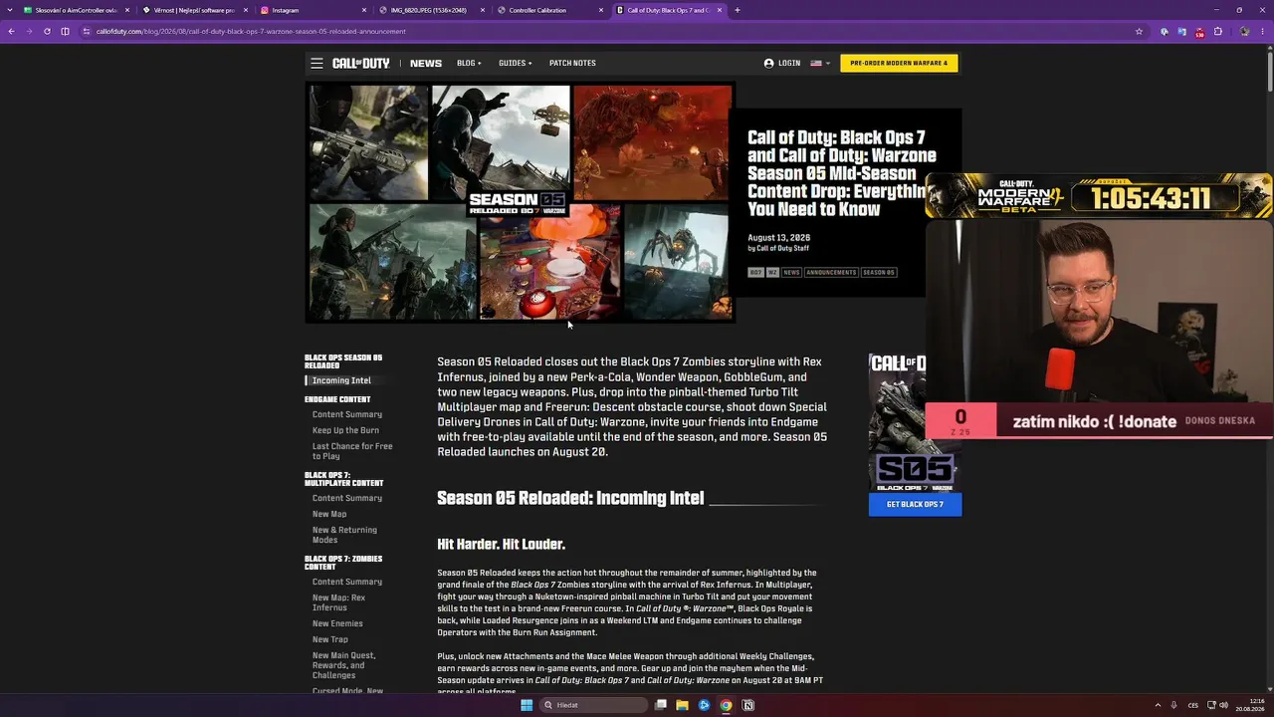
Task: Click Content Summary under Endgame Content
Action: point(346,414)
